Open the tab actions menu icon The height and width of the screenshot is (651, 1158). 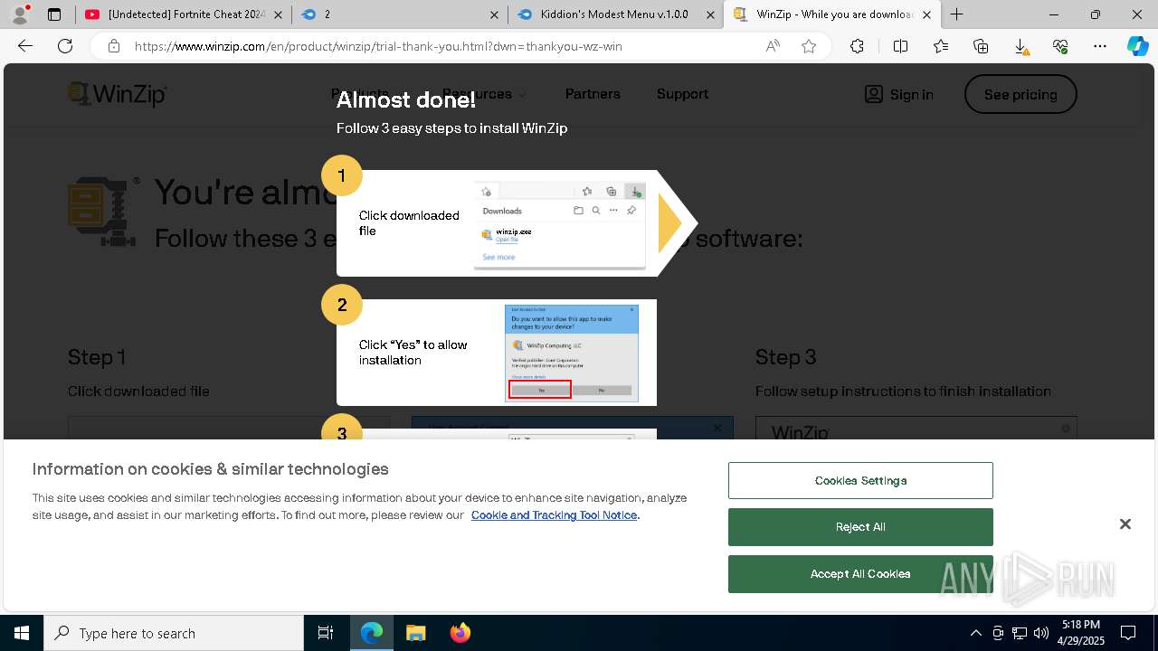[54, 14]
